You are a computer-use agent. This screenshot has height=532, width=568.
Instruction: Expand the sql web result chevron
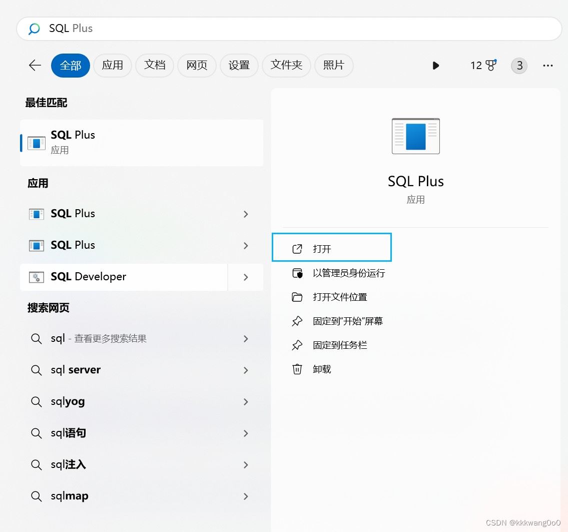tap(246, 339)
